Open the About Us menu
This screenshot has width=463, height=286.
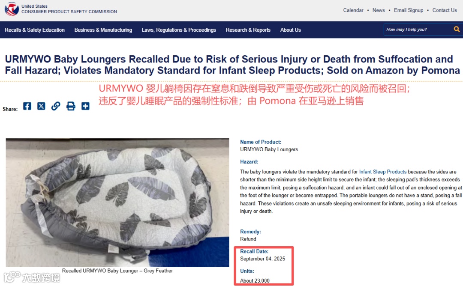point(291,30)
